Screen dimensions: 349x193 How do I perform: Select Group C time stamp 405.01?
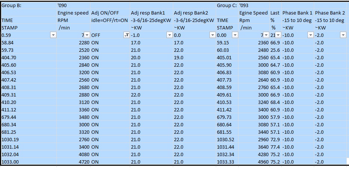tap(227, 58)
